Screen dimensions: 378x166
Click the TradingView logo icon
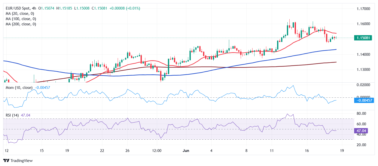pos(6,160)
